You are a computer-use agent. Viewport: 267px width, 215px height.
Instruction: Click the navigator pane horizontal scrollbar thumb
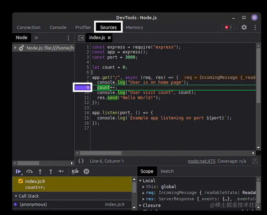pyautogui.click(x=28, y=163)
